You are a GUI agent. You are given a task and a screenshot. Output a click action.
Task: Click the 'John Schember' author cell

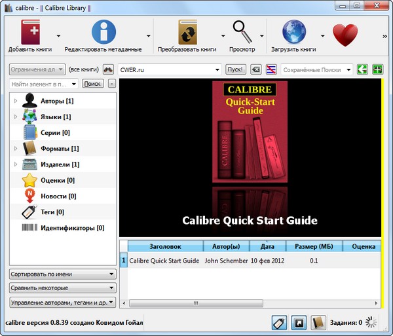226,261
